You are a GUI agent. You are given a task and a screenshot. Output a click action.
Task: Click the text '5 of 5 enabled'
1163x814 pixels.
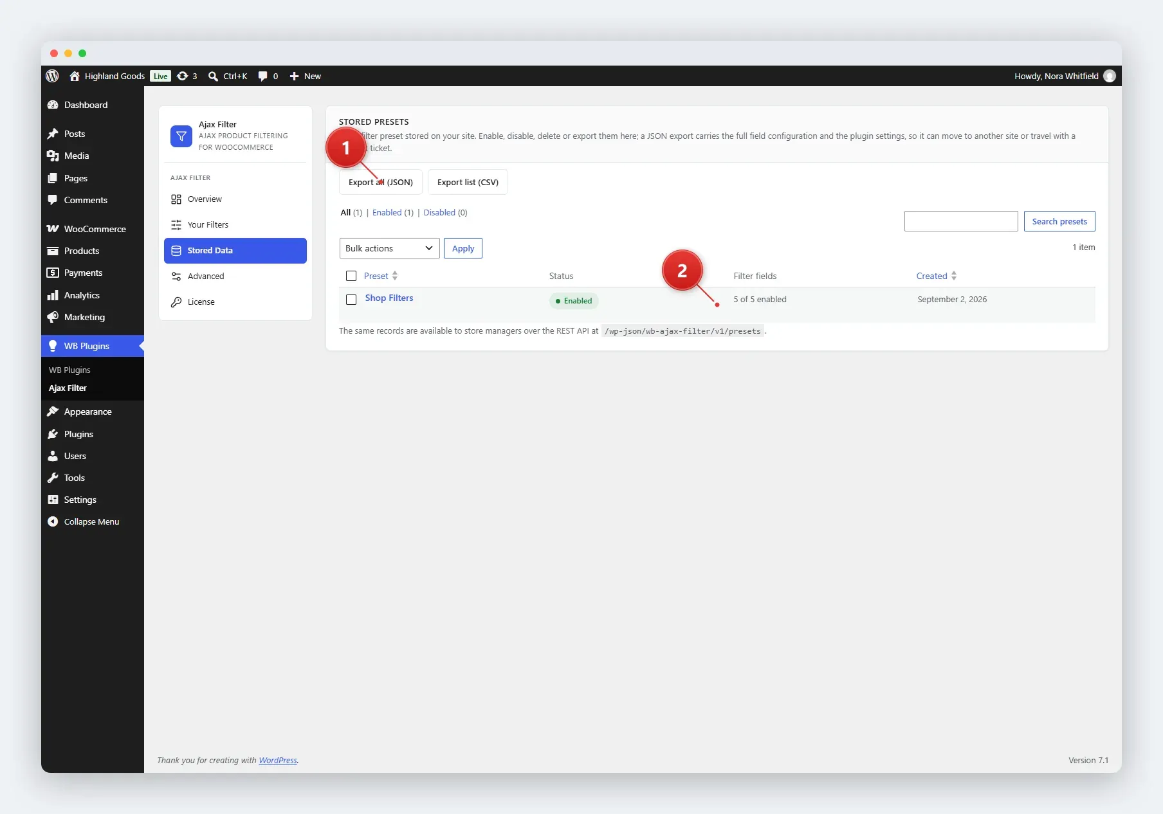[760, 300]
